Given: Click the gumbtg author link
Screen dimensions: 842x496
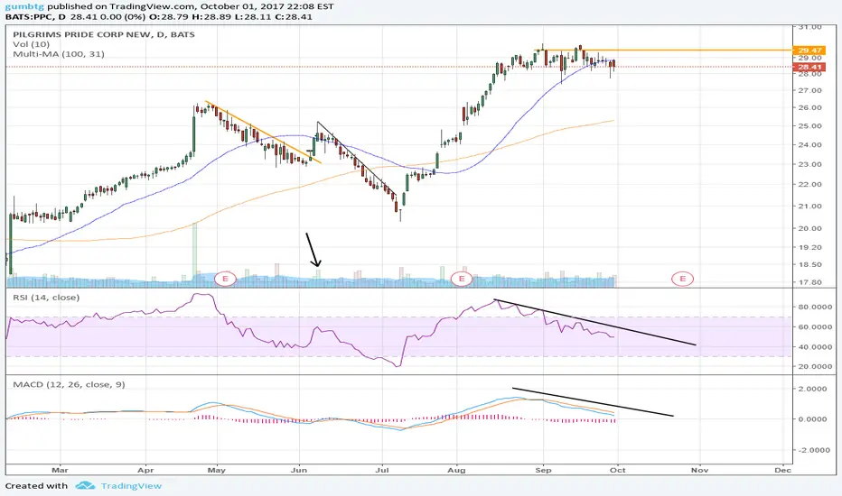Looking at the screenshot, I should [x=24, y=6].
